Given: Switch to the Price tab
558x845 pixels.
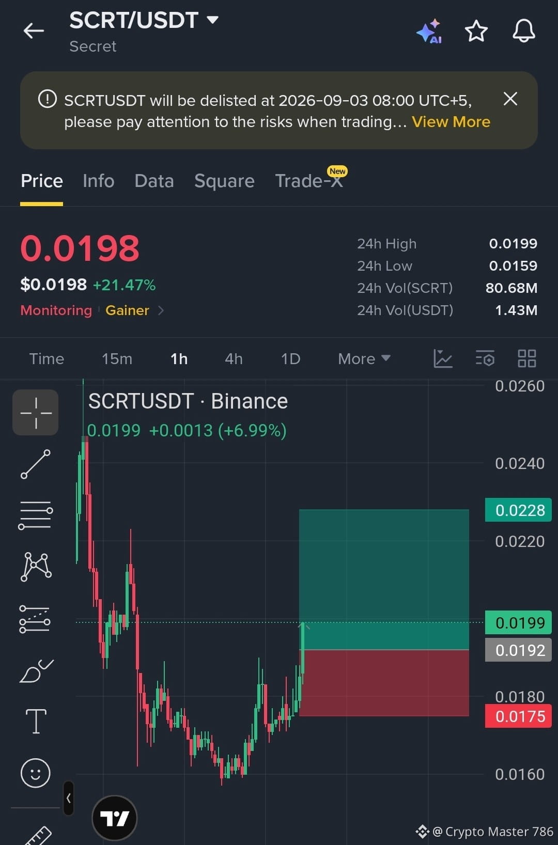Looking at the screenshot, I should pyautogui.click(x=42, y=181).
